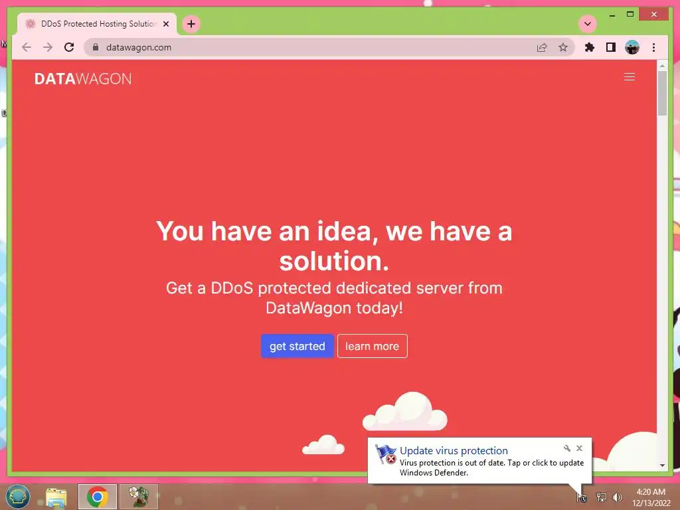Open the DataWagon hamburger menu
This screenshot has height=510, width=680.
(630, 77)
